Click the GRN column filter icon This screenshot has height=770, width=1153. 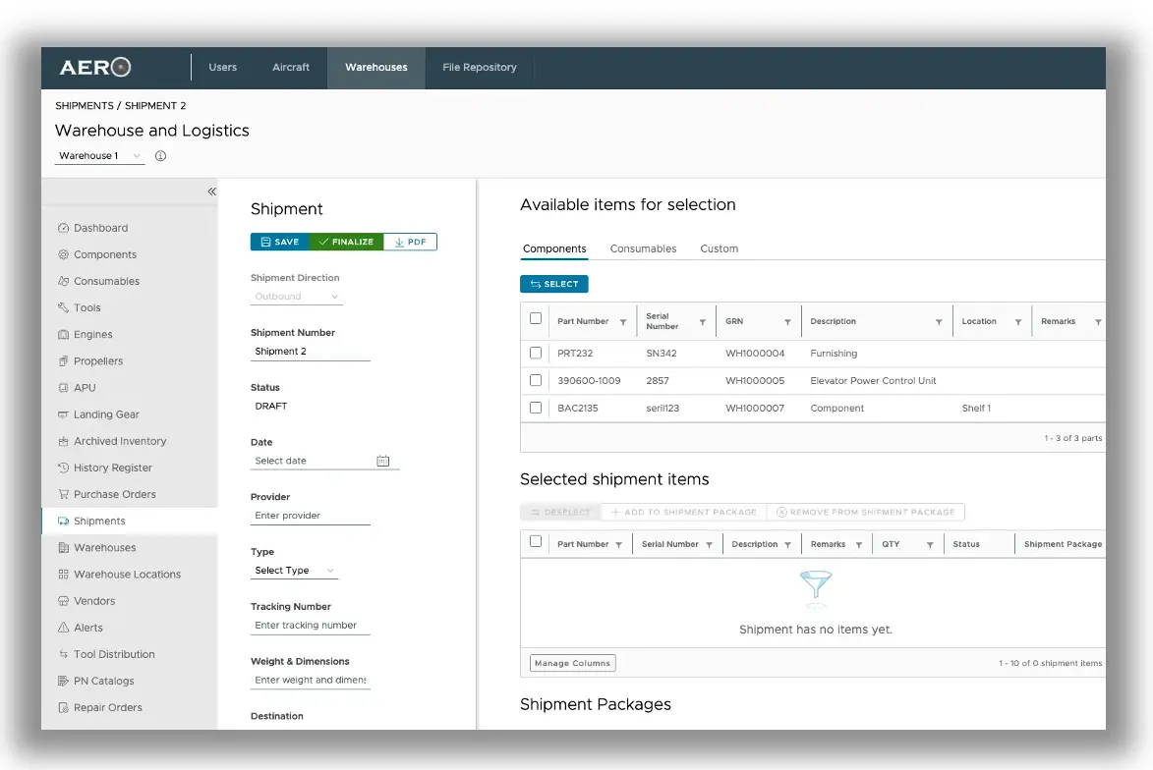[787, 322]
